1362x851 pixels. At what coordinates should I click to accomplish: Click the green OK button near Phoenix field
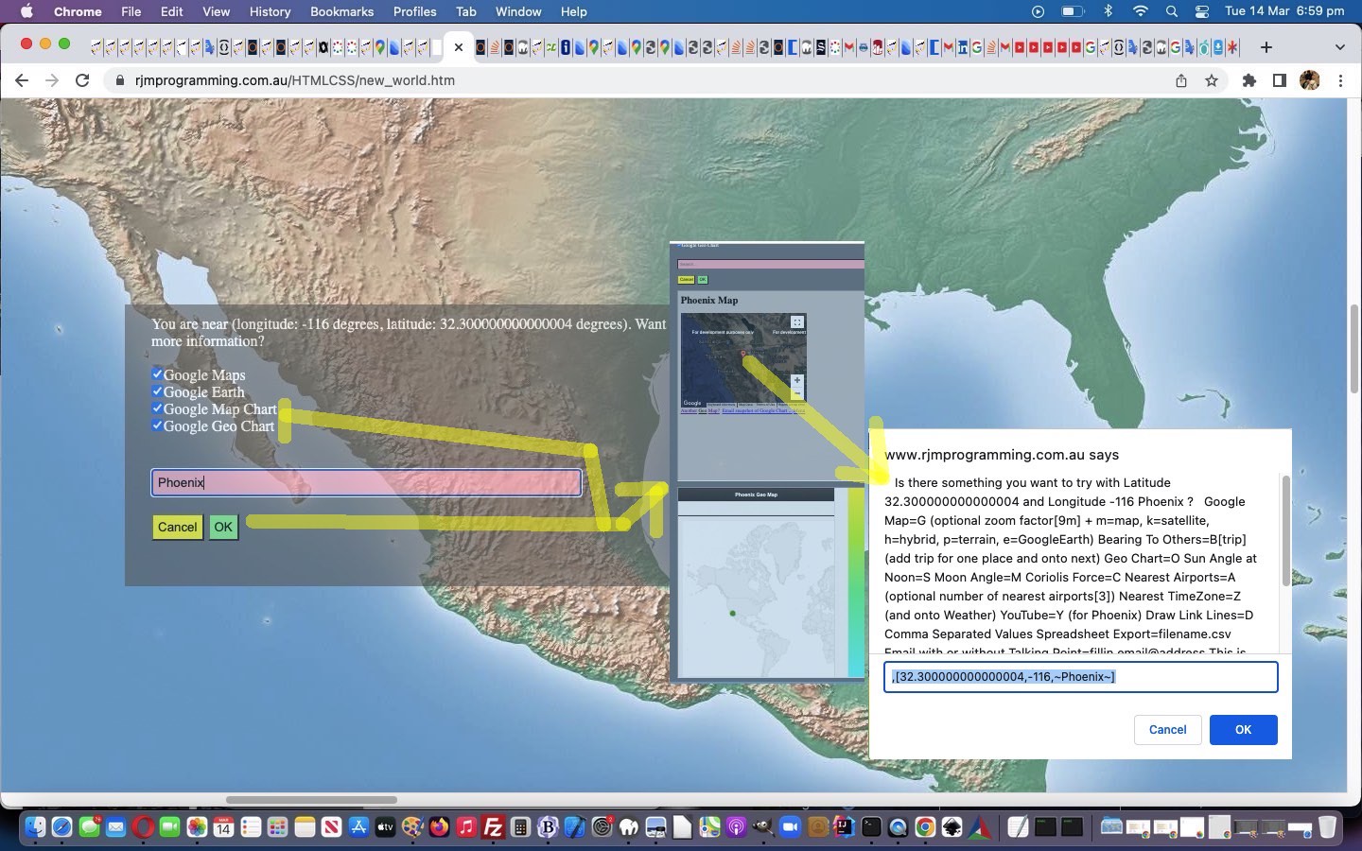coord(223,527)
